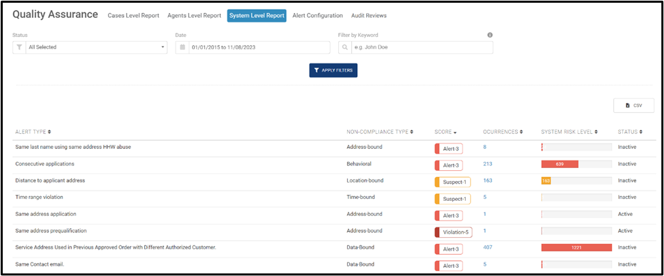Image resolution: width=664 pixels, height=276 pixels.
Task: Click the Violation-5 score badge
Action: point(454,232)
